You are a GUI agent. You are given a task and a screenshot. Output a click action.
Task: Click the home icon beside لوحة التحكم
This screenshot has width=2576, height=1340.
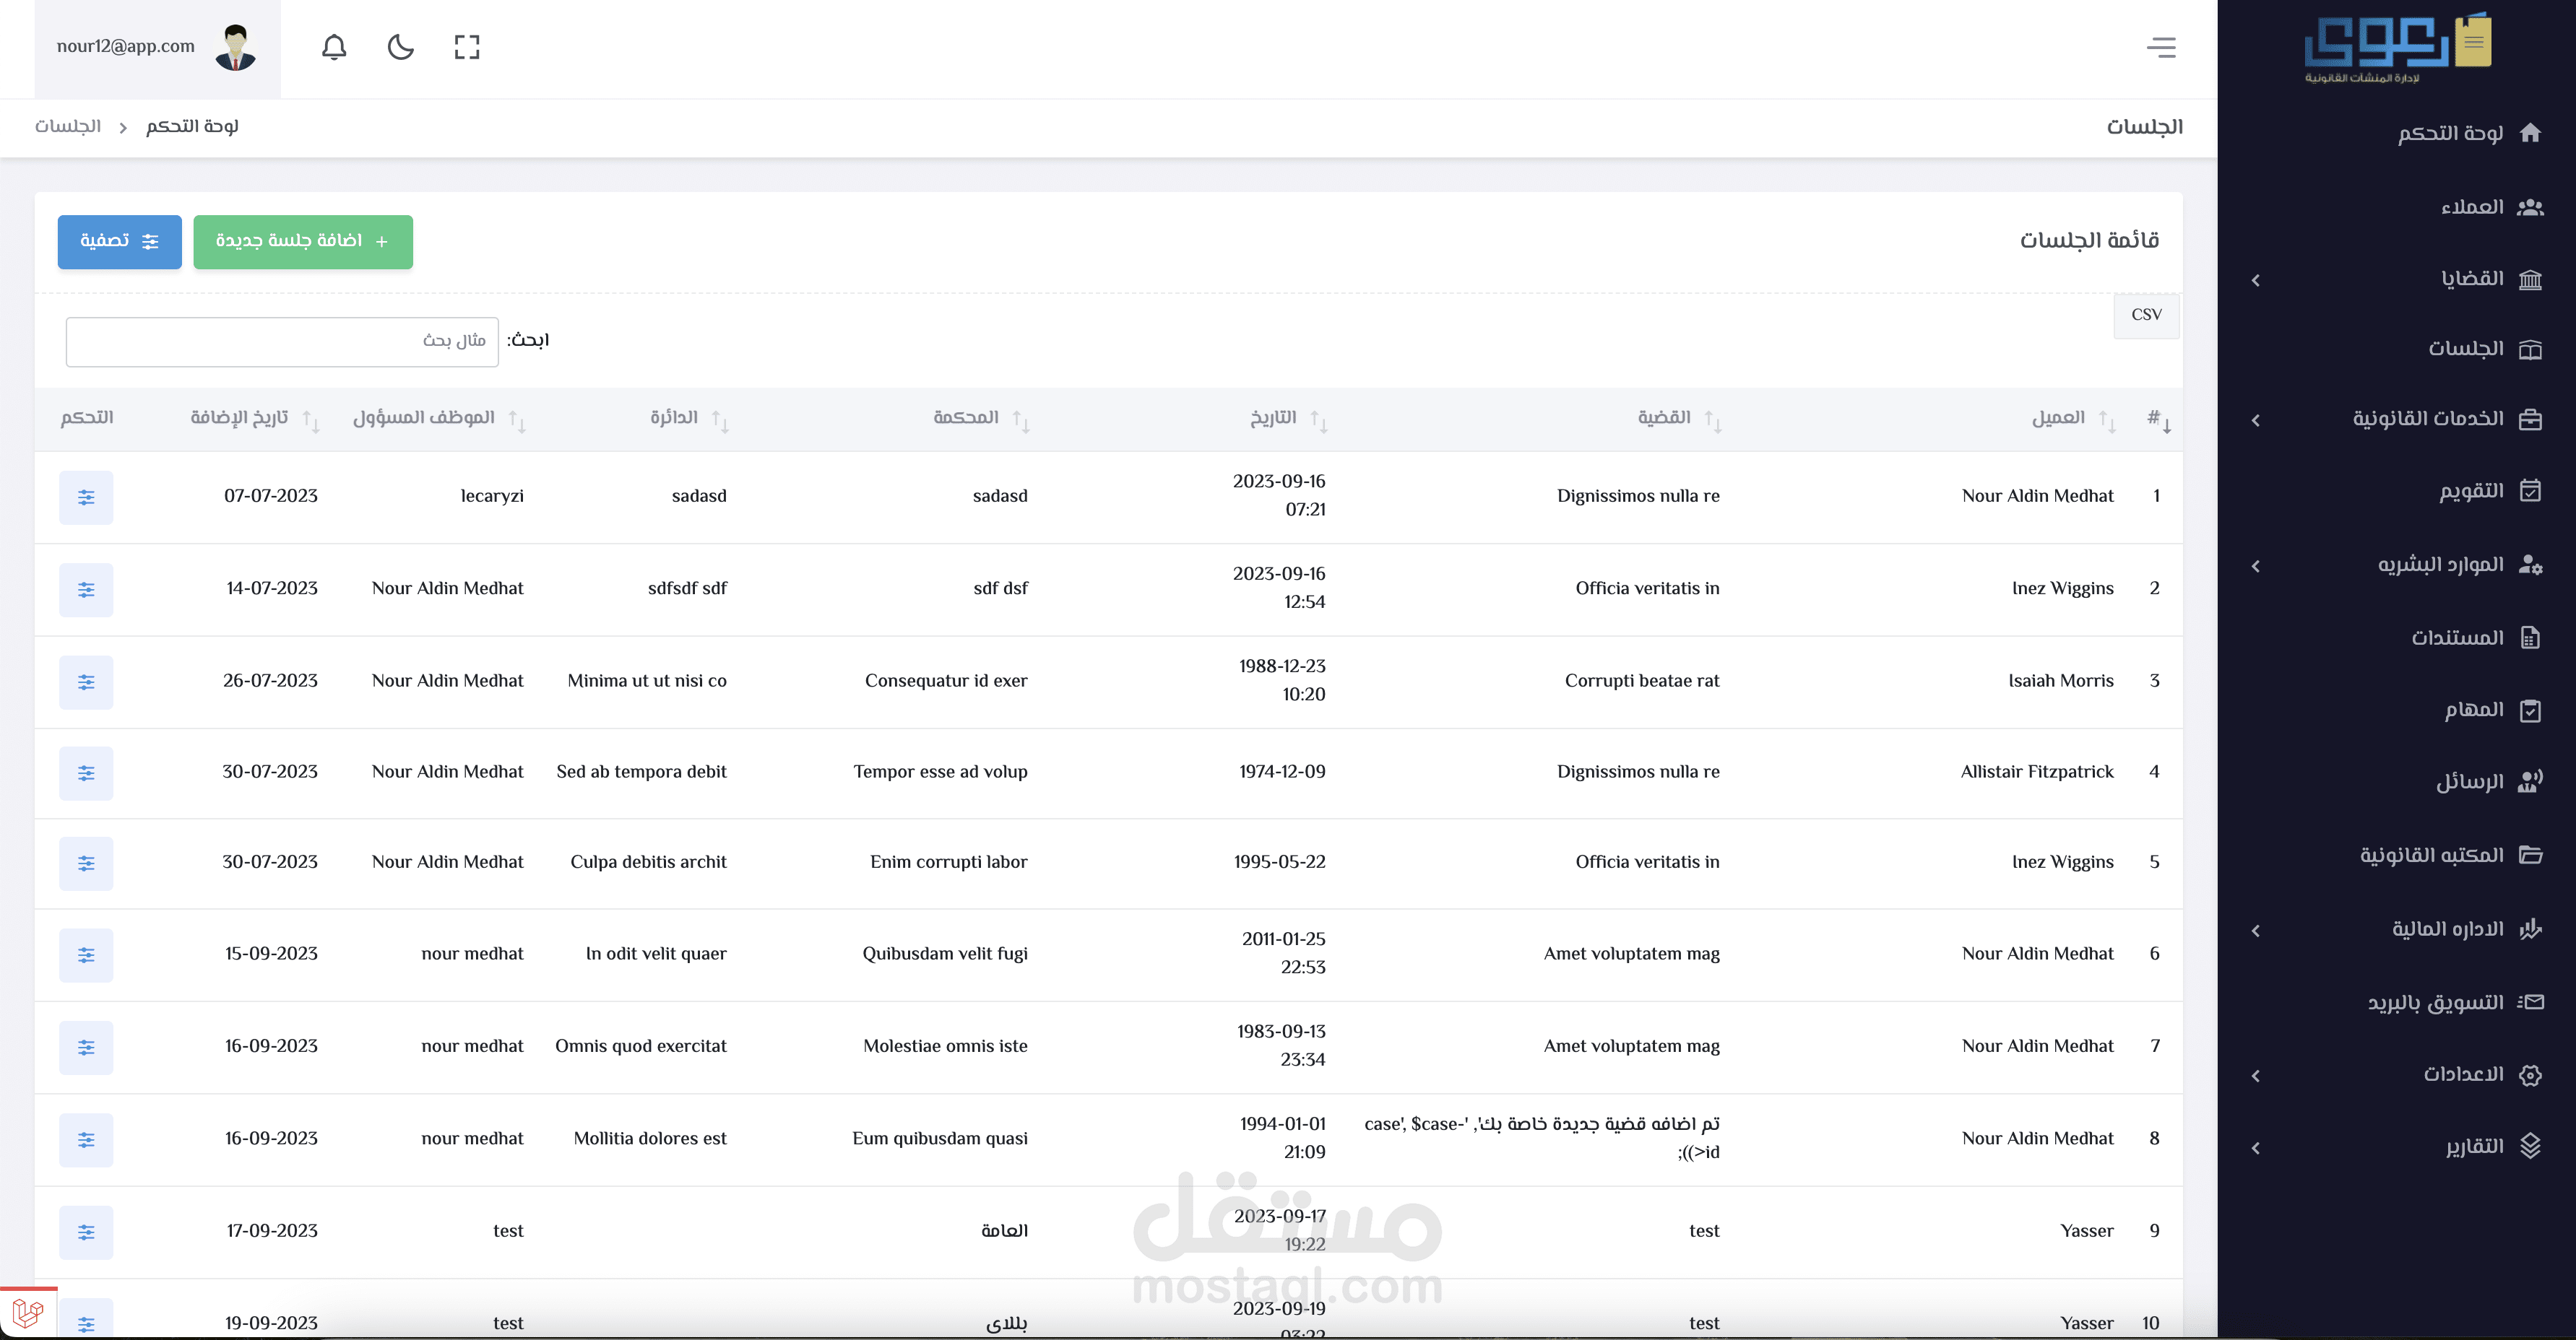[x=2530, y=133]
